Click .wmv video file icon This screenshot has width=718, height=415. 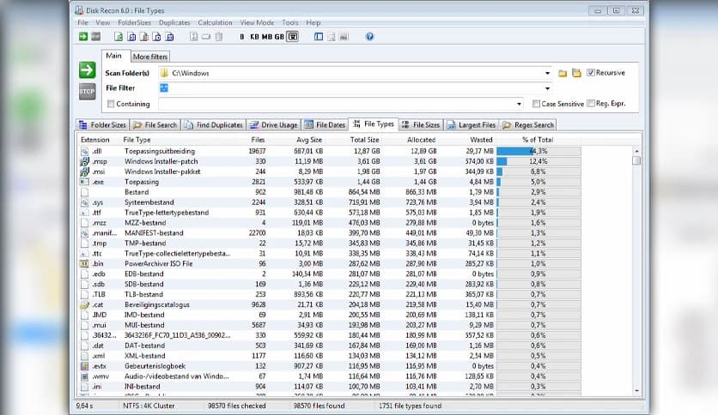(x=85, y=376)
